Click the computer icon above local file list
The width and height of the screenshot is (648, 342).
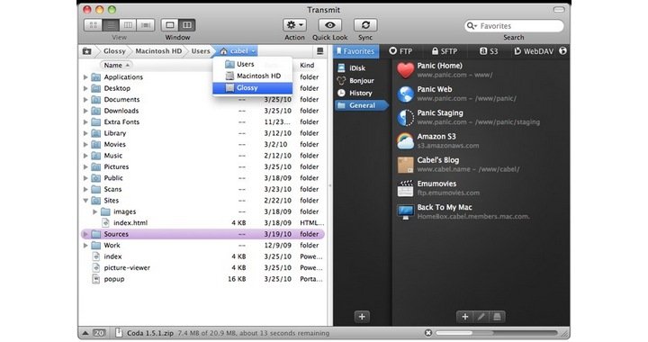click(319, 51)
